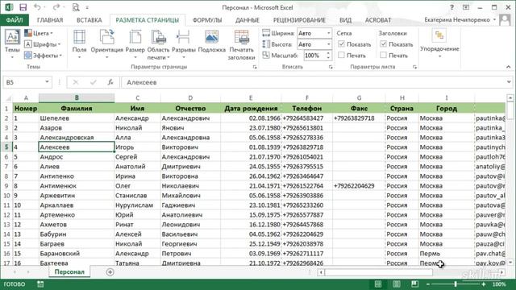Open Параметры листа dialog launcher
This screenshot has height=290, width=516.
pos(414,67)
